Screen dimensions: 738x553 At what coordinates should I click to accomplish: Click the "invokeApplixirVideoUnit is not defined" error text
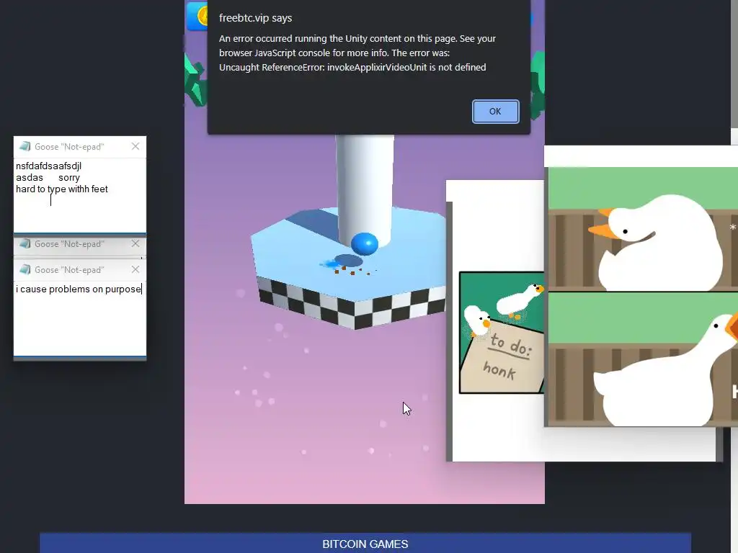click(x=406, y=67)
